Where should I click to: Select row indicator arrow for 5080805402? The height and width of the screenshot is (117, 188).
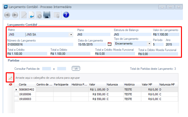16,89
